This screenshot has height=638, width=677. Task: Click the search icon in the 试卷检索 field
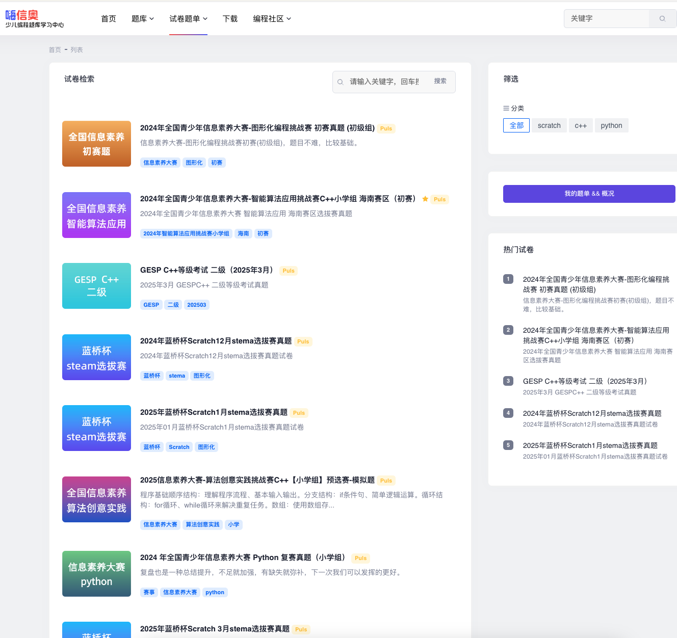point(341,82)
